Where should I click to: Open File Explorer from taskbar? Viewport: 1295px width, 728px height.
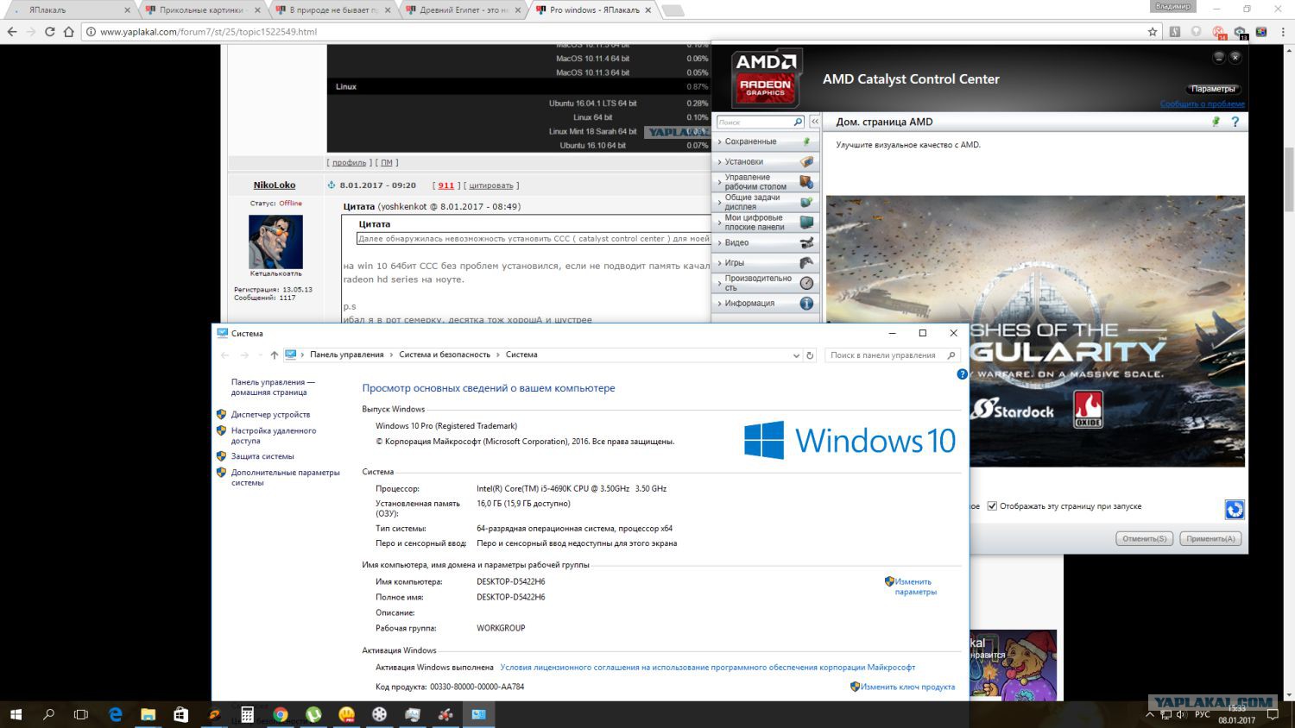pyautogui.click(x=148, y=714)
